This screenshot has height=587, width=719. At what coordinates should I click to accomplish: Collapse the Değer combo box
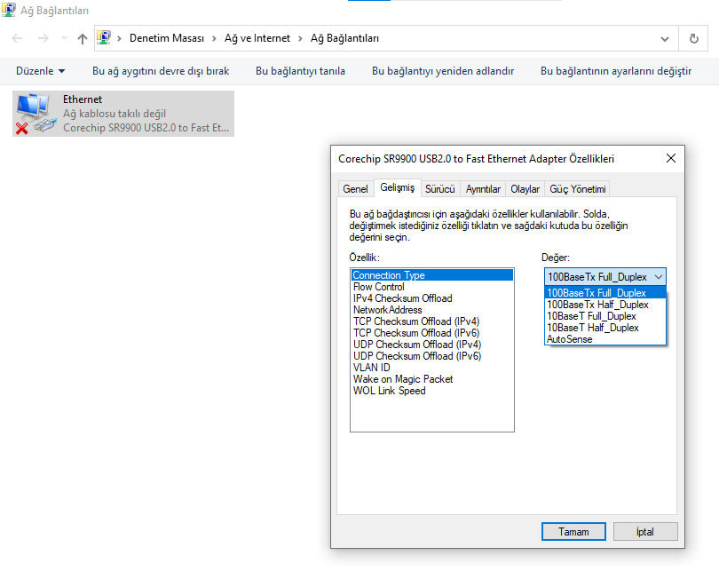pyautogui.click(x=659, y=277)
